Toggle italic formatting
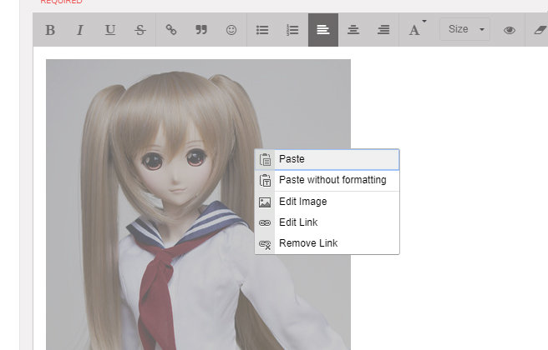548x350 pixels. [80, 30]
